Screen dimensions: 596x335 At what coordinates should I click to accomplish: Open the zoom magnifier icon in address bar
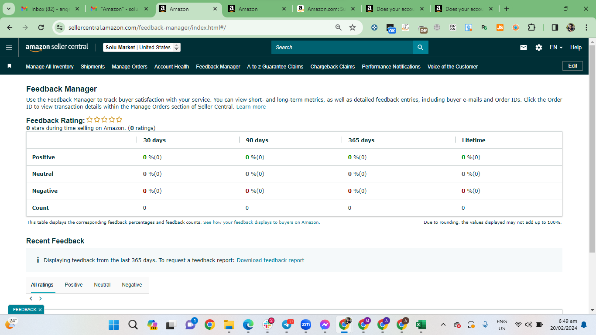point(338,27)
